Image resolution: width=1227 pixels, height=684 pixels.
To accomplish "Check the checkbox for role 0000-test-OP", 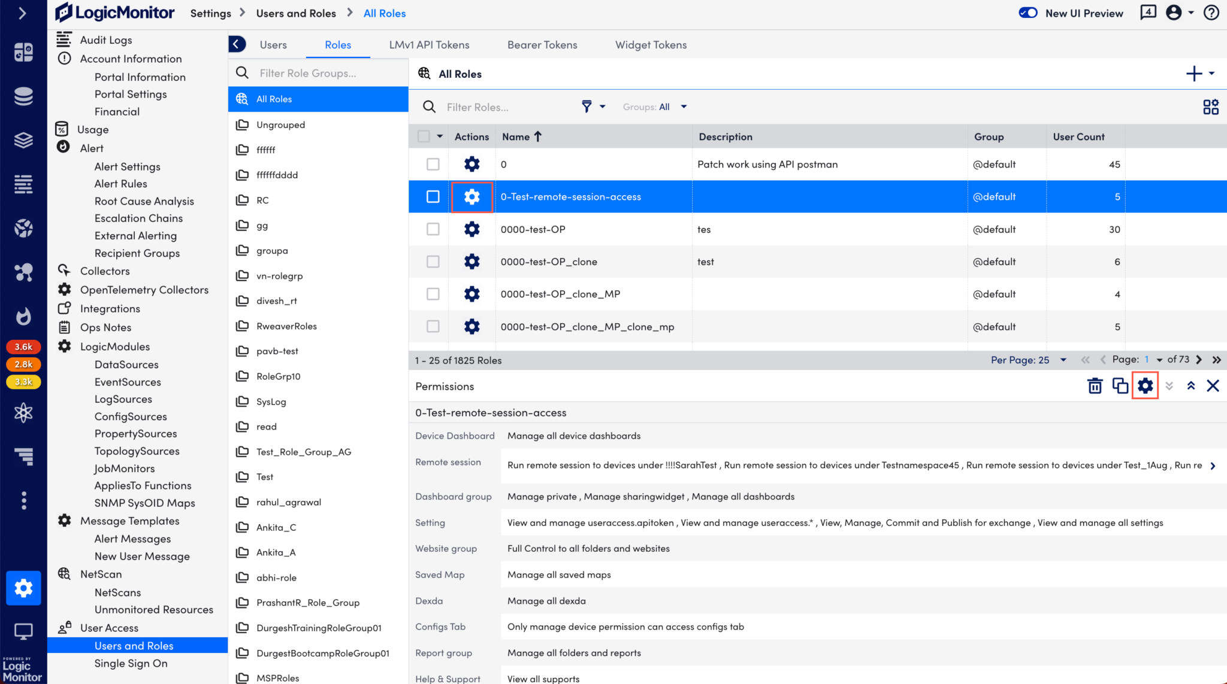I will click(433, 229).
